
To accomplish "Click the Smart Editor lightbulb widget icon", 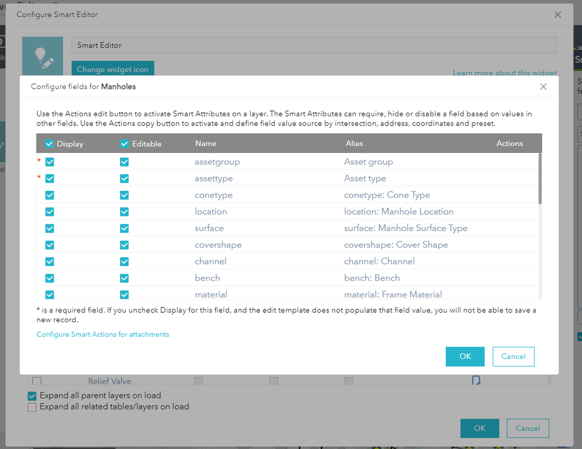I will pyautogui.click(x=43, y=56).
